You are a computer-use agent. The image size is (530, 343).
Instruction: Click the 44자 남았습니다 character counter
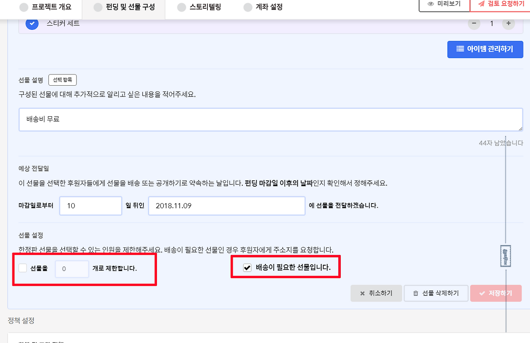pyautogui.click(x=501, y=143)
